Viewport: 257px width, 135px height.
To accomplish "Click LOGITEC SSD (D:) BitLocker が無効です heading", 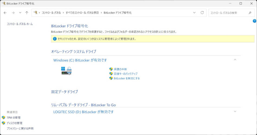I will tap(83, 112).
